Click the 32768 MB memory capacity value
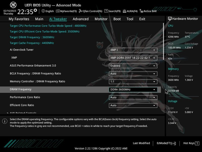Screen dimensions: 202x152 click(x=173, y=91)
